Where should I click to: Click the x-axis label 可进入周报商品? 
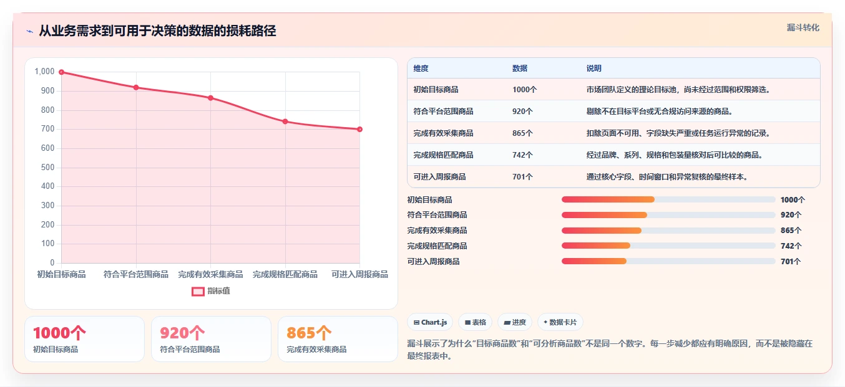(360, 274)
